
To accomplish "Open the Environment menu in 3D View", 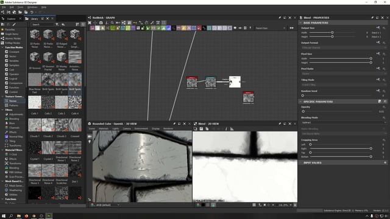I will click(141, 128).
